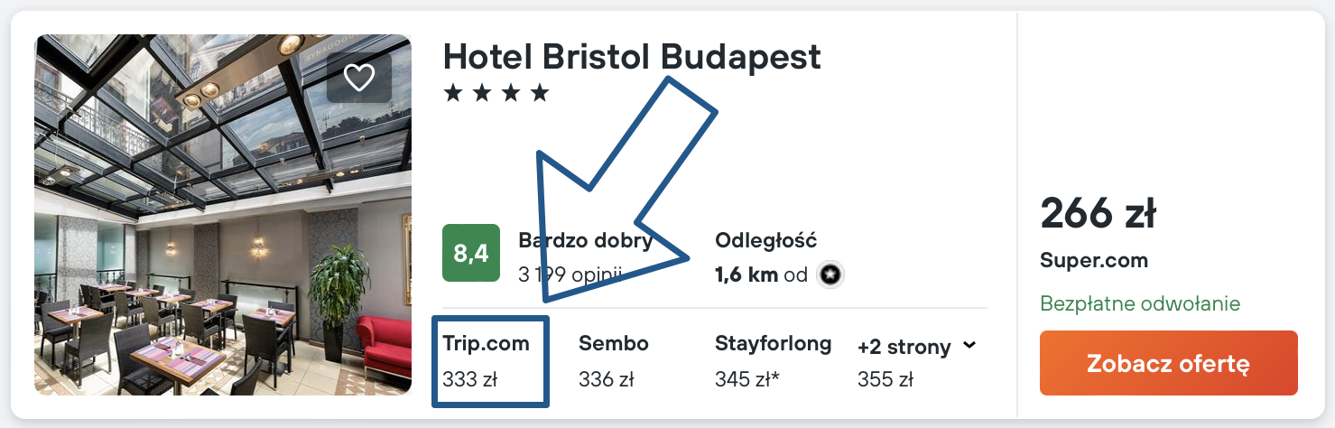
Task: Click the four-star rating icons
Action: pos(496,93)
